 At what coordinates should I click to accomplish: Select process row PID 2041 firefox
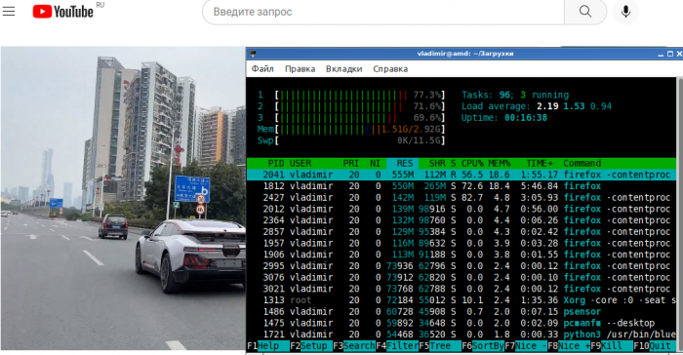462,175
